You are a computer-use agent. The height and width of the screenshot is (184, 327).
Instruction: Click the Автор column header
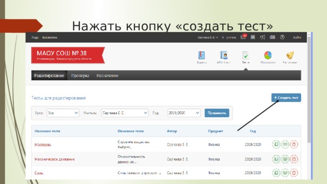pos(172,131)
